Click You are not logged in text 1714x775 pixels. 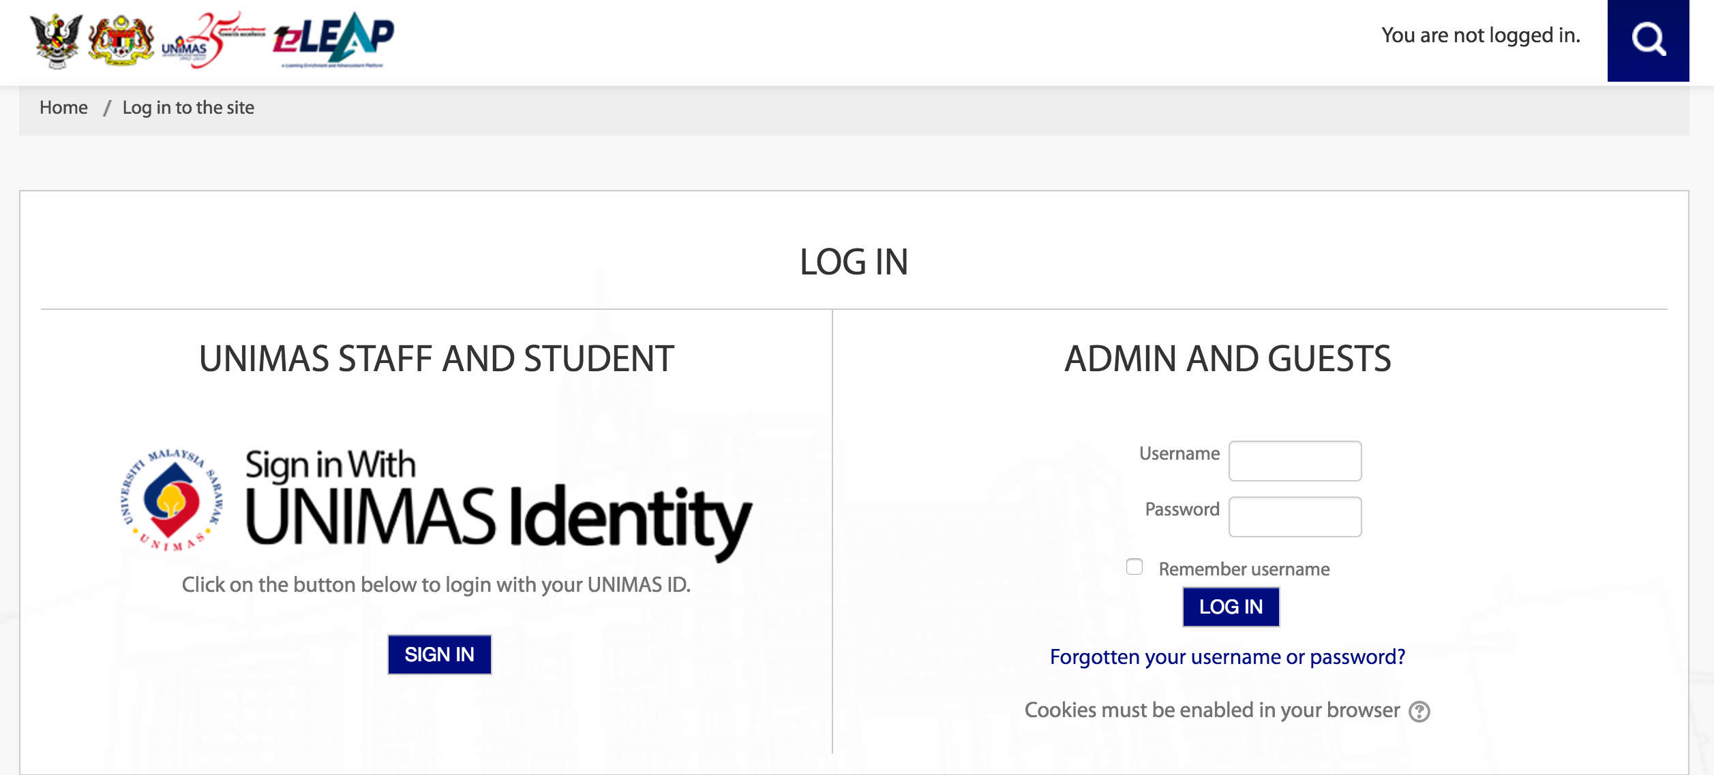click(x=1481, y=35)
